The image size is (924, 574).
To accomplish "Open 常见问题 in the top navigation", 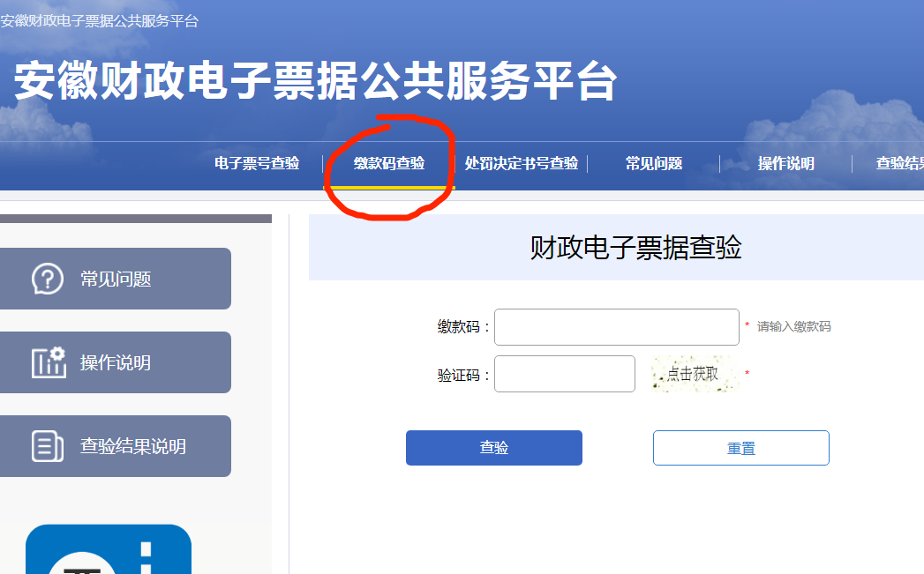I will (654, 163).
